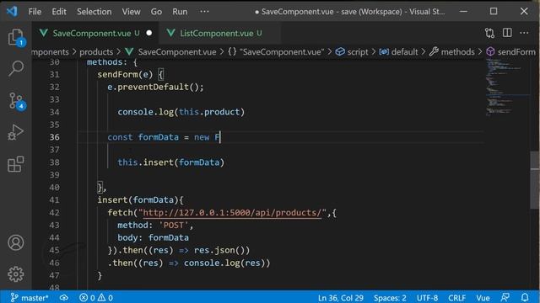Split the editor to the right
The image size is (540, 303).
[507, 33]
